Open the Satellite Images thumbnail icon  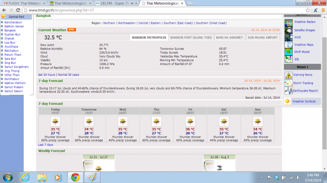(288, 30)
